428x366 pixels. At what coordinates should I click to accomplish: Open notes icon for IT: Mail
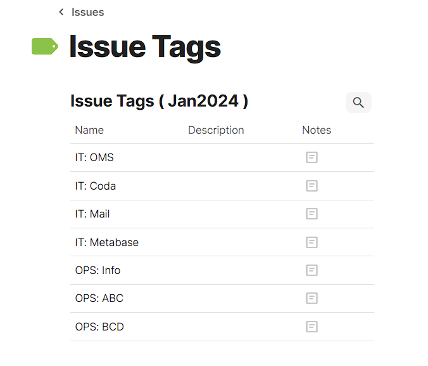(312, 214)
